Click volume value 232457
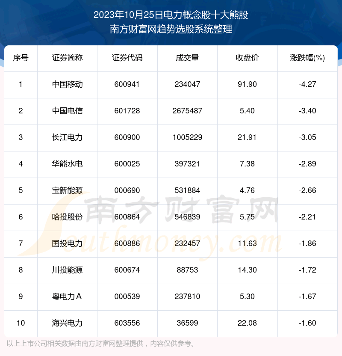 (x=187, y=243)
